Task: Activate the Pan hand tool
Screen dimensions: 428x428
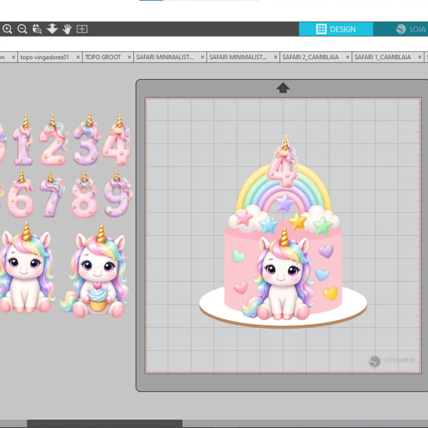Action: tap(67, 29)
